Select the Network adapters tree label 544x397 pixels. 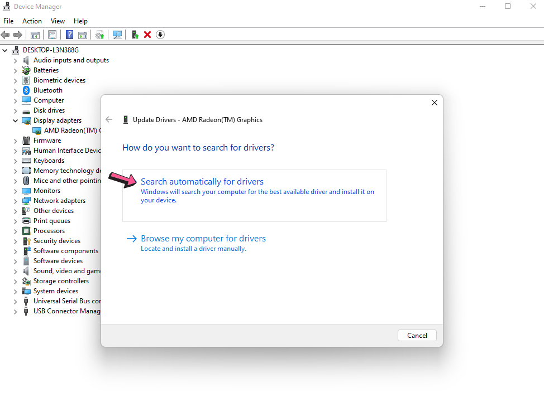pyautogui.click(x=59, y=201)
